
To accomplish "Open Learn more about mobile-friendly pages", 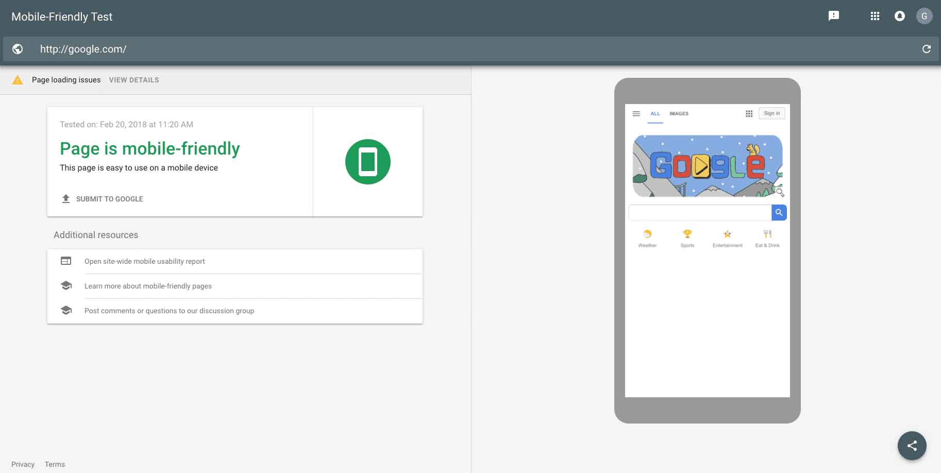I will [x=148, y=286].
